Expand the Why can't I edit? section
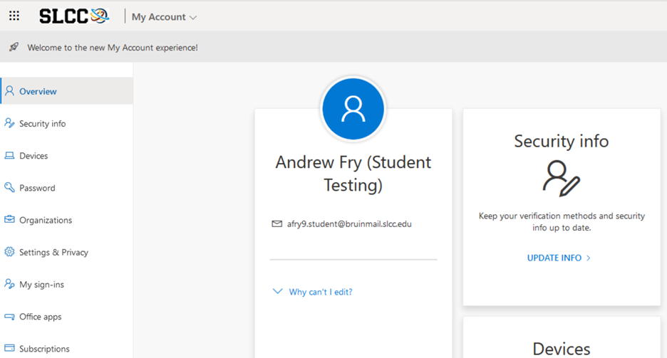Image resolution: width=667 pixels, height=358 pixels. tap(313, 292)
